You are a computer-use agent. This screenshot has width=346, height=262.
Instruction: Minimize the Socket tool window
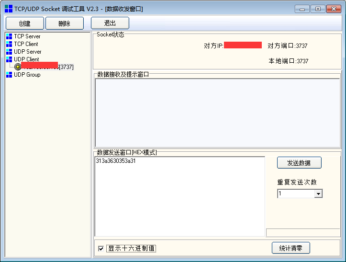(302, 9)
